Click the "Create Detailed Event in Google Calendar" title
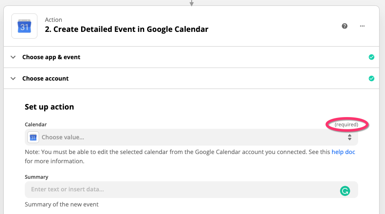The width and height of the screenshot is (385, 214). 127,29
